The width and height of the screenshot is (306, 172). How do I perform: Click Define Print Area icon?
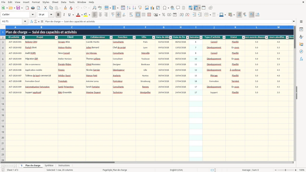click(190, 8)
